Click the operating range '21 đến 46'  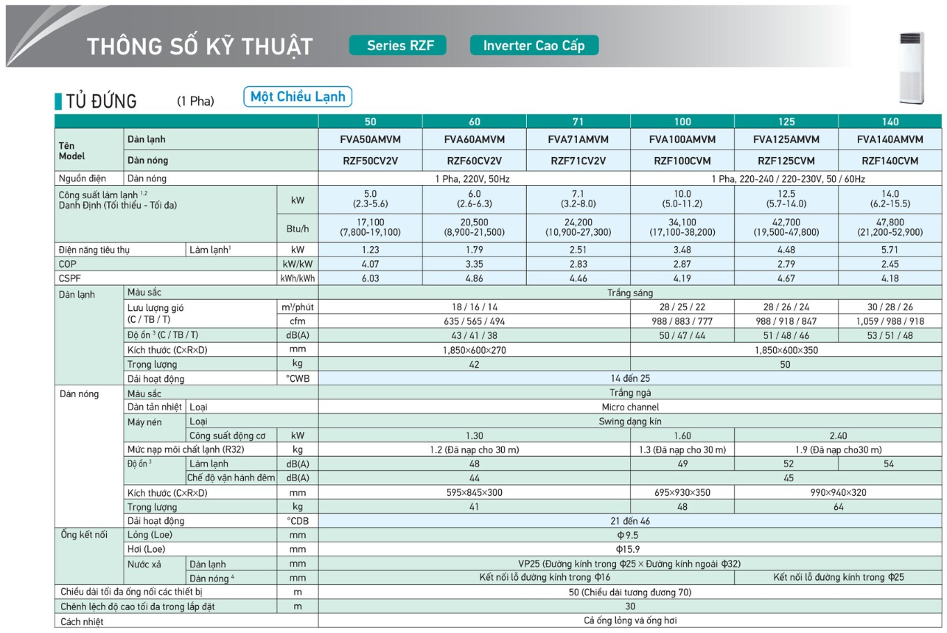coord(630,521)
